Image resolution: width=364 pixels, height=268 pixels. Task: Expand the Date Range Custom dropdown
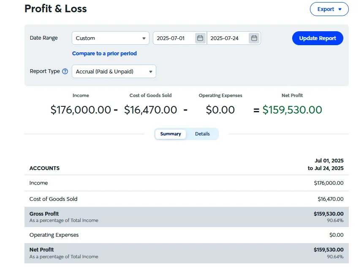coord(110,38)
